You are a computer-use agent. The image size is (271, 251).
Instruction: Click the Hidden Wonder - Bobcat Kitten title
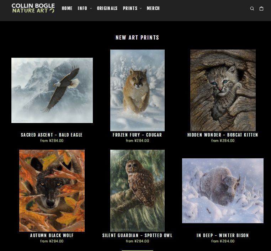[x=223, y=135]
